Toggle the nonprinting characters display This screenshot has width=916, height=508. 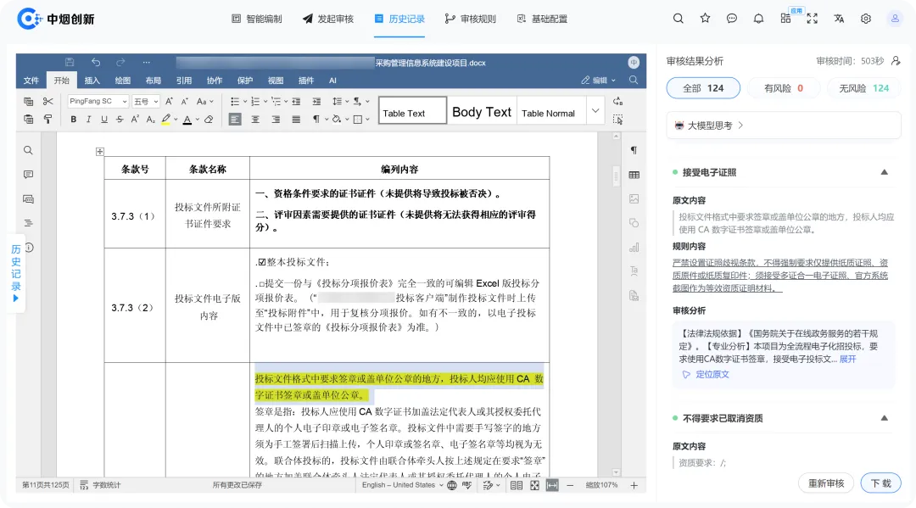[x=316, y=119]
